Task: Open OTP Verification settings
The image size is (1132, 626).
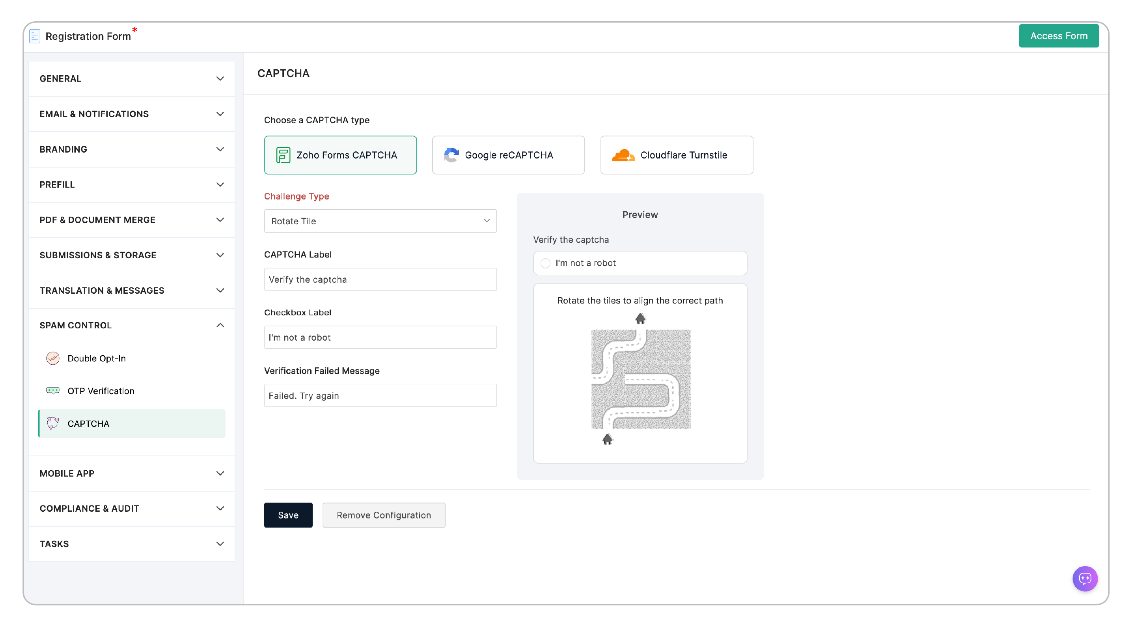Action: tap(132, 391)
